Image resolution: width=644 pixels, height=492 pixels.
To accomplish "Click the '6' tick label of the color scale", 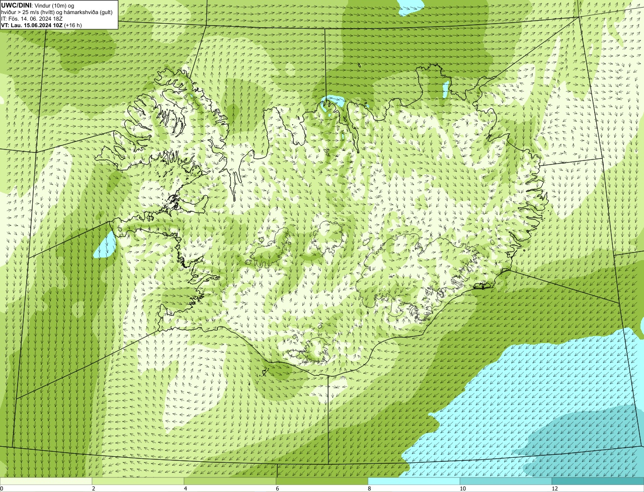I will point(278,488).
